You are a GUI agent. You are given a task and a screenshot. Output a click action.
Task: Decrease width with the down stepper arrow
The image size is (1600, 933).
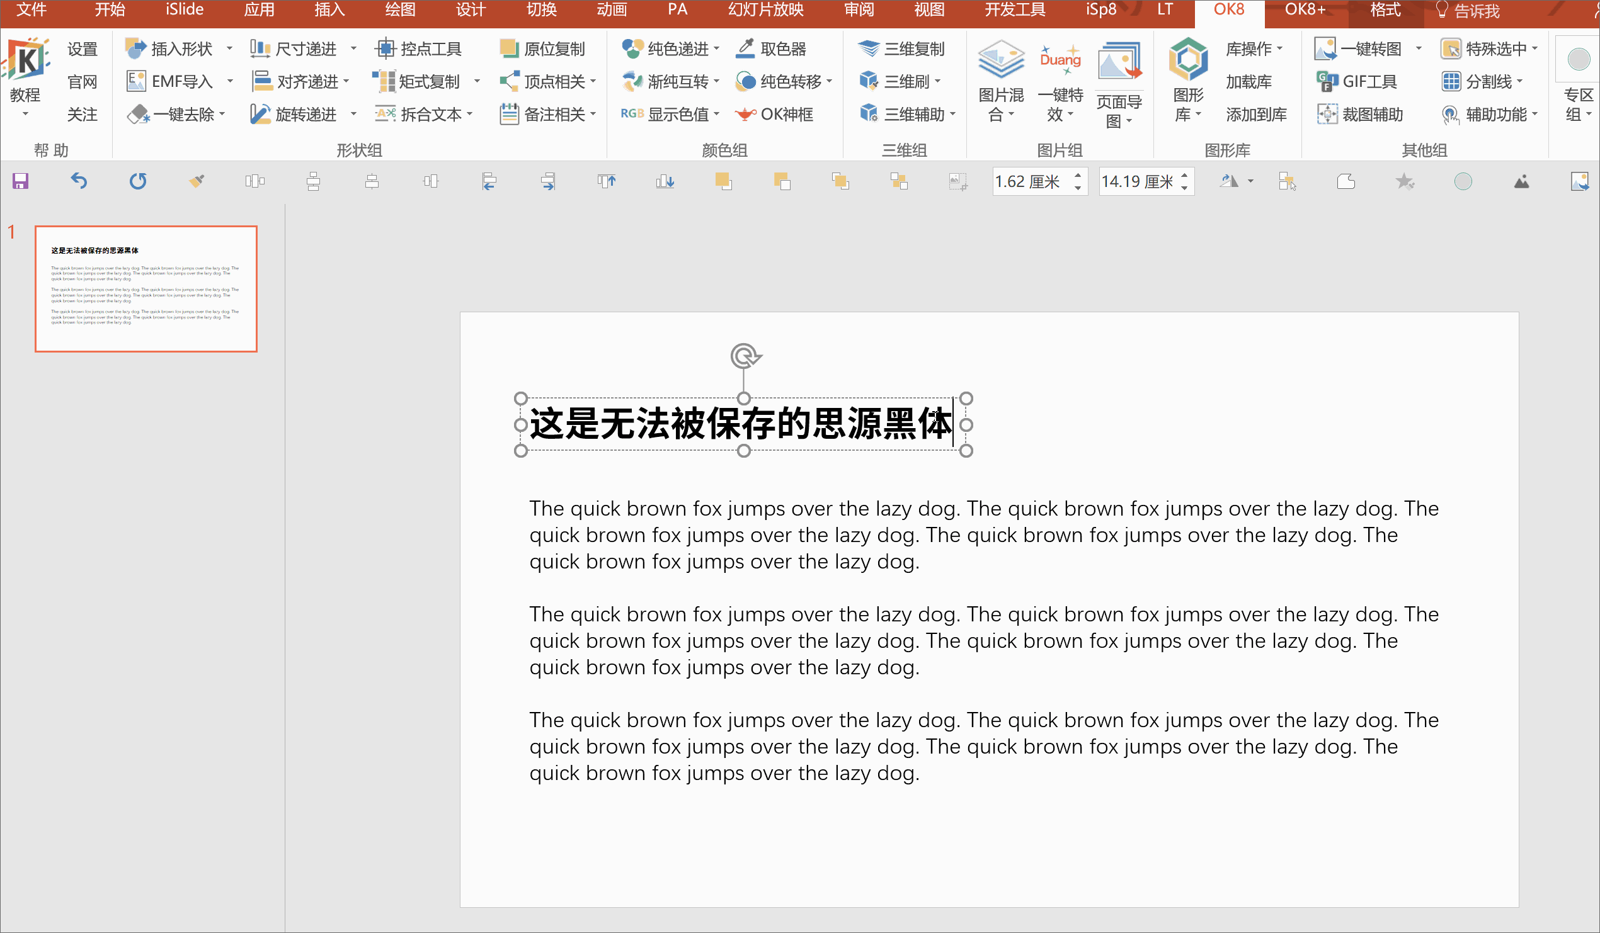click(x=1185, y=188)
